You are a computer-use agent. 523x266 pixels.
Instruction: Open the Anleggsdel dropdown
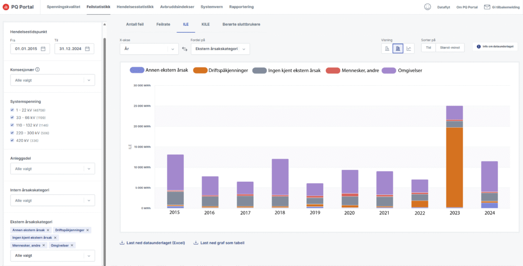point(52,168)
